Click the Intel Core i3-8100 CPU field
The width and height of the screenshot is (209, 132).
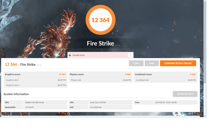(x=111, y=102)
